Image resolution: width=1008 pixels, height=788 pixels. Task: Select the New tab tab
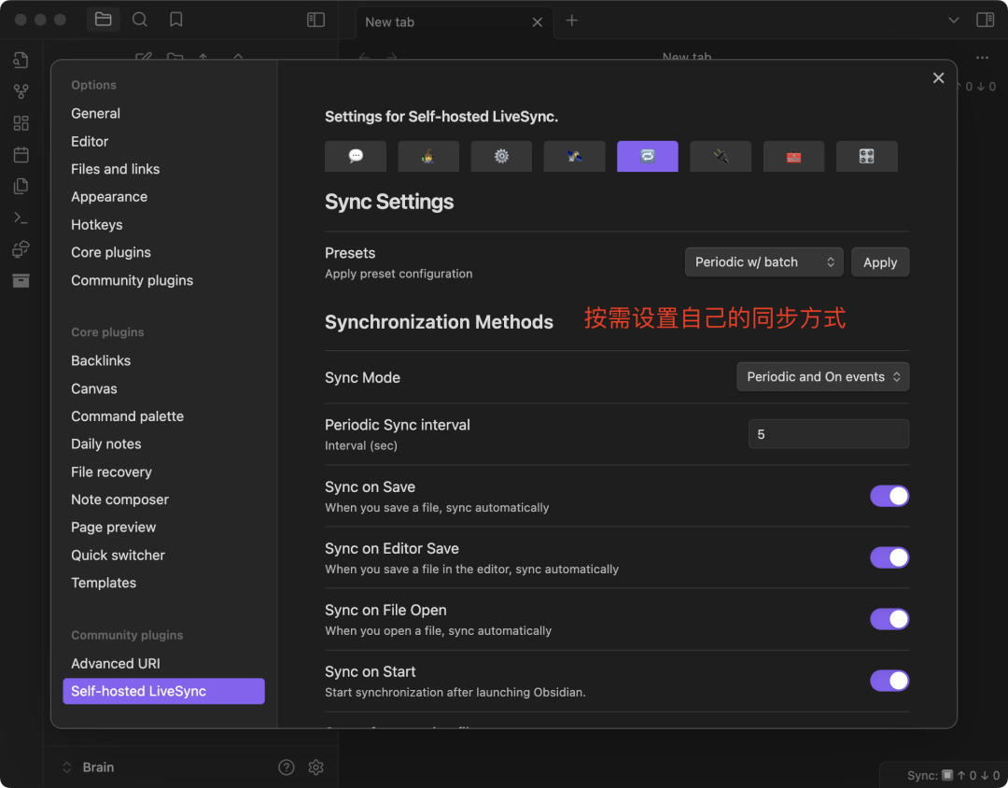[454, 21]
